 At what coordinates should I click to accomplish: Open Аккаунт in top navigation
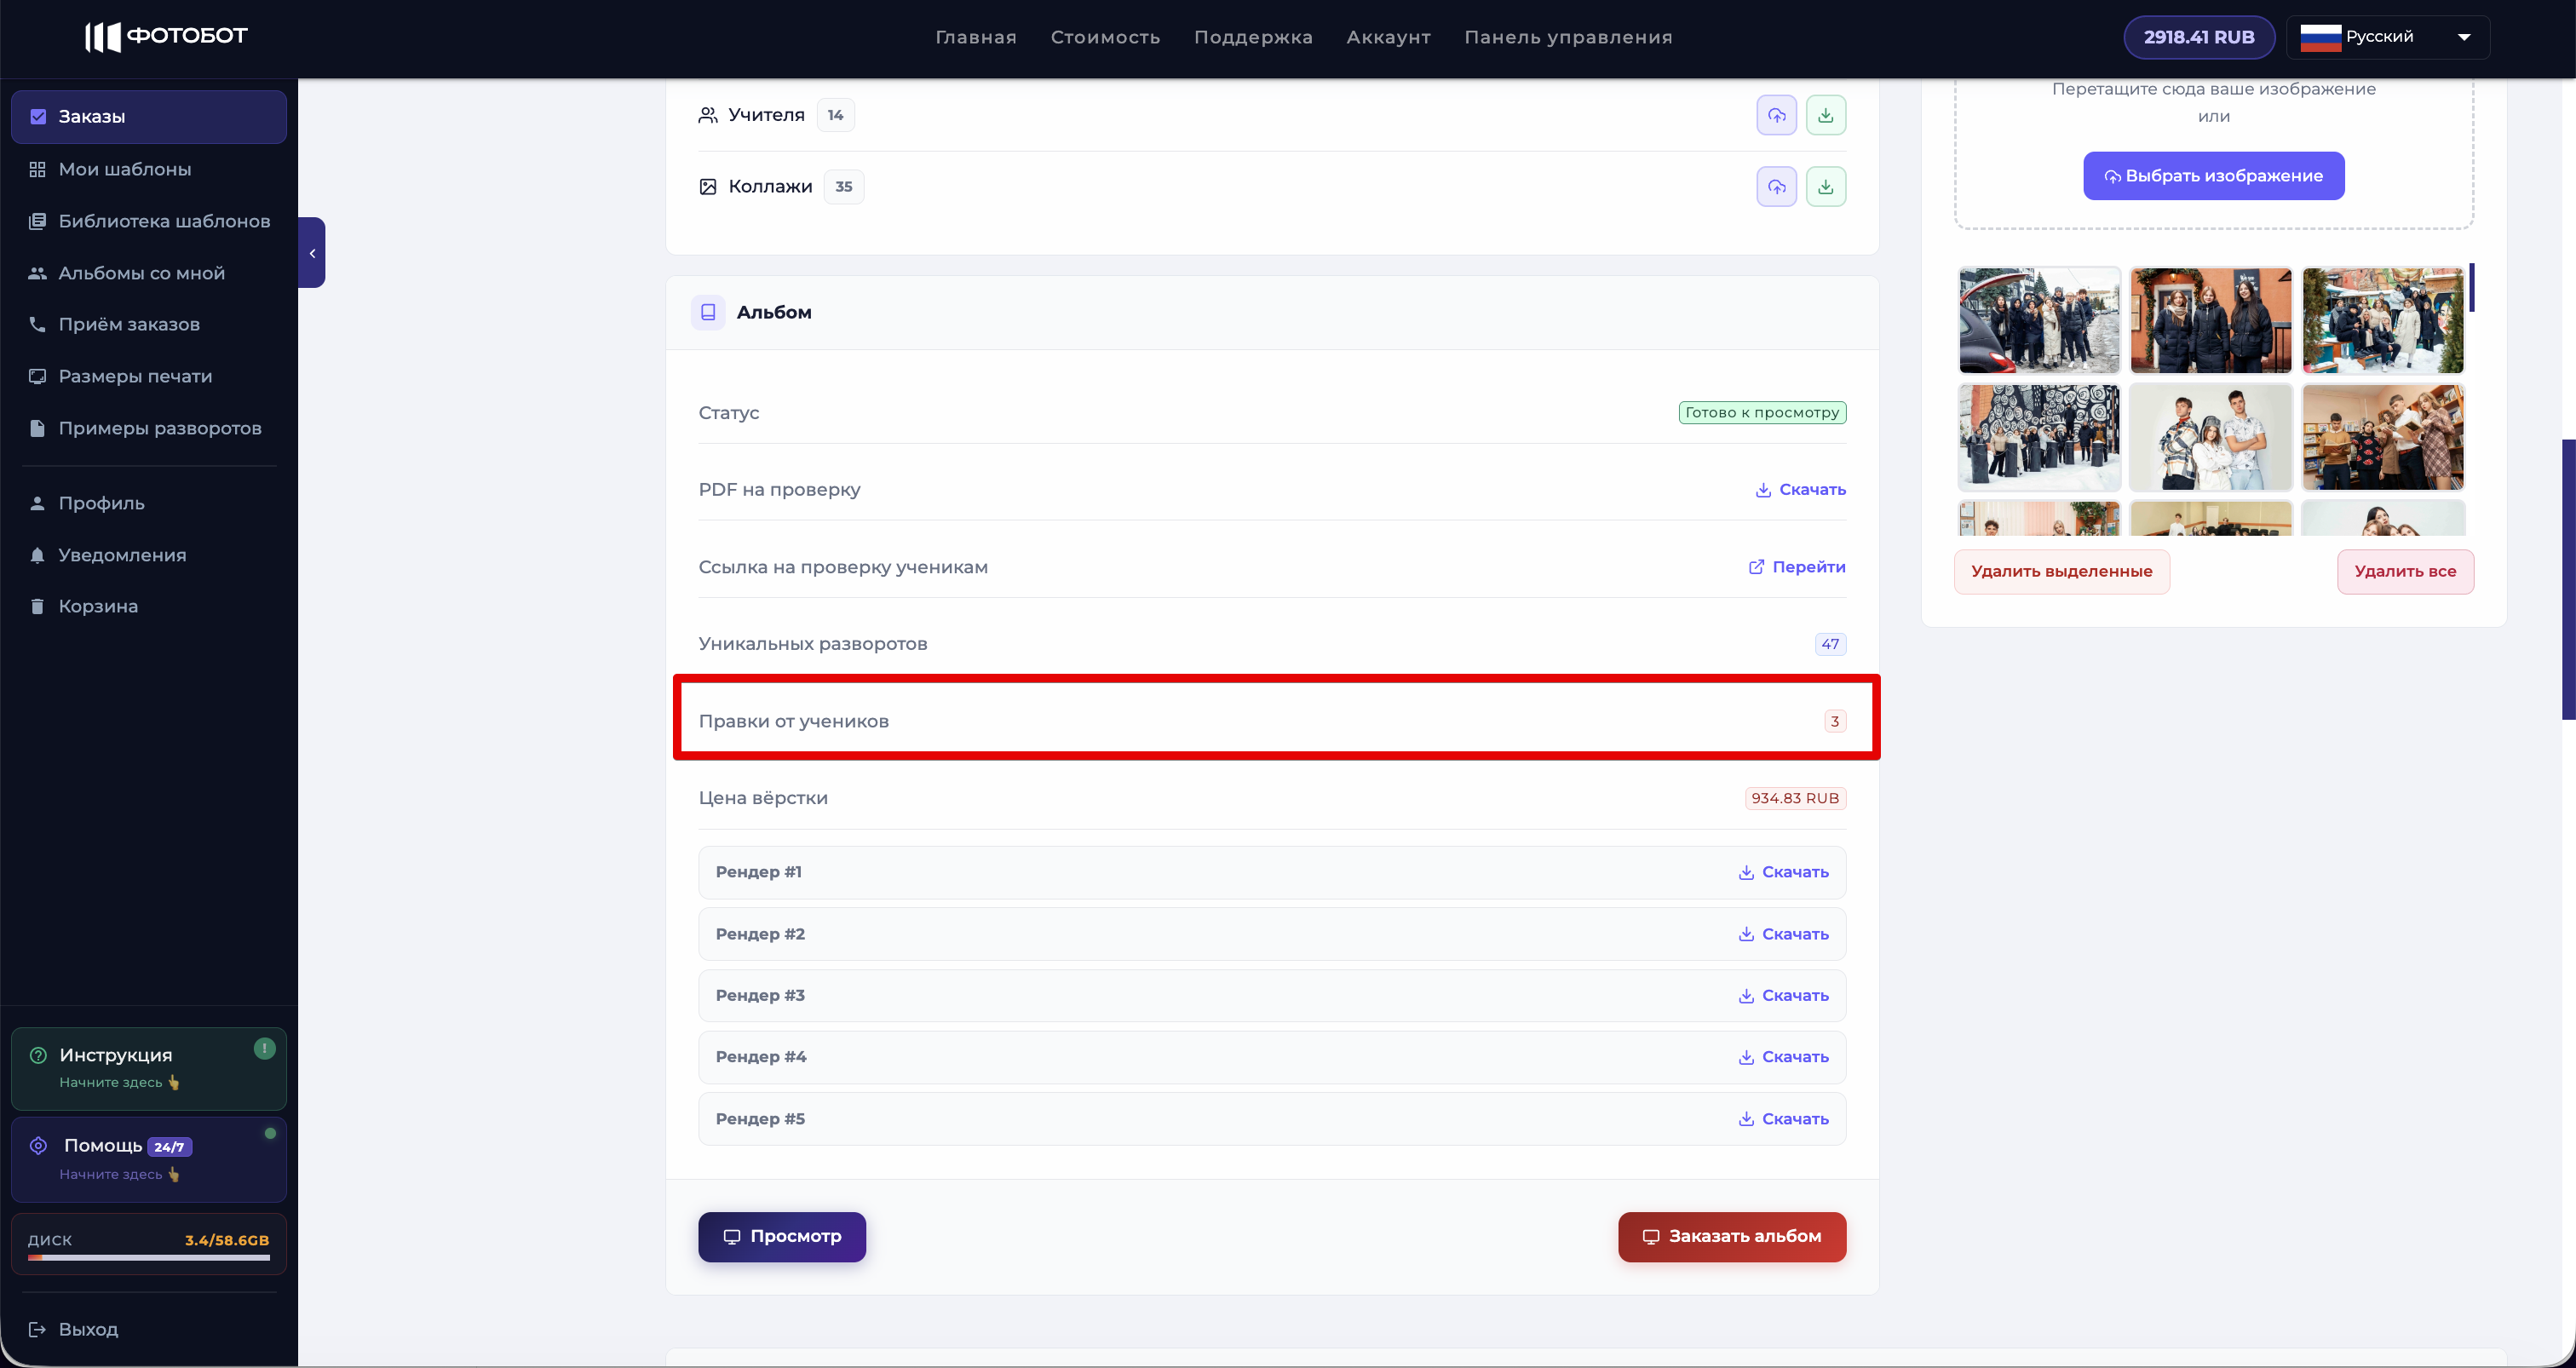(x=1388, y=37)
